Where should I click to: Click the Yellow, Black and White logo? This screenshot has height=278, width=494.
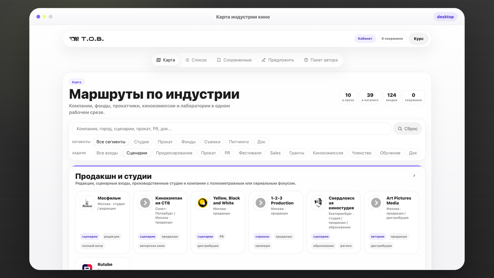coord(203,203)
